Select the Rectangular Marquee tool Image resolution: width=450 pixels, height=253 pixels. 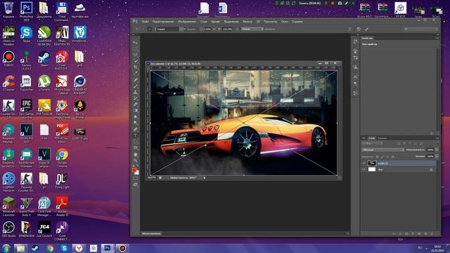click(136, 48)
